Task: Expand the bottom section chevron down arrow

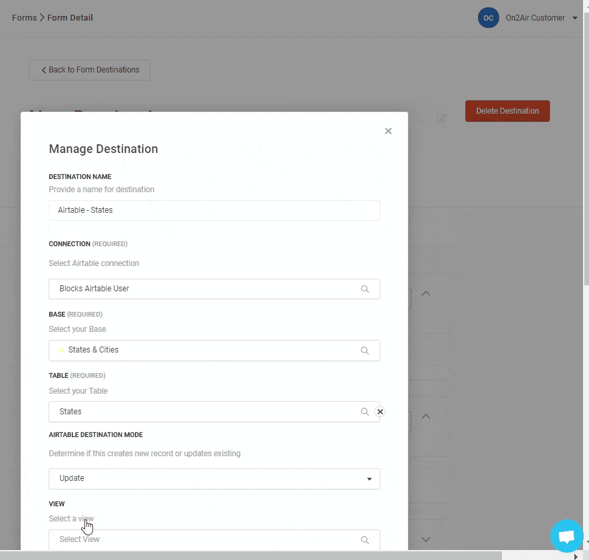Action: tap(426, 539)
